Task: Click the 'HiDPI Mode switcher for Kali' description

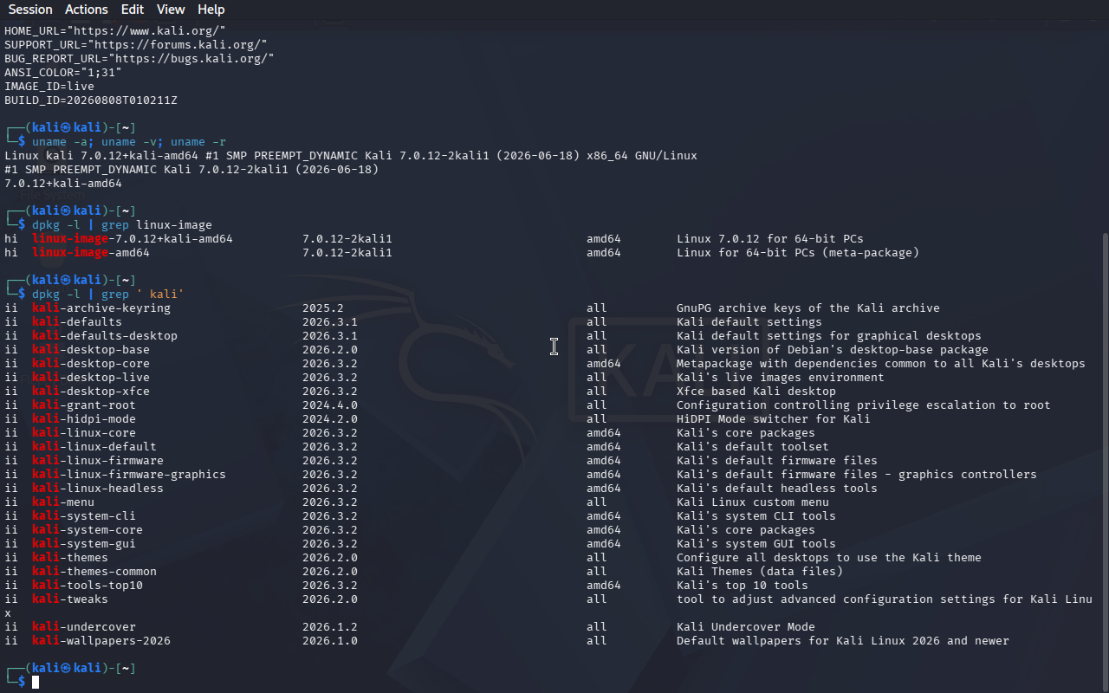Action: (774, 419)
